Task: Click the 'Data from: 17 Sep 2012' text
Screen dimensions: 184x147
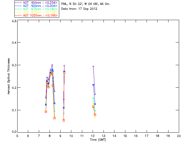Action: click(79, 9)
